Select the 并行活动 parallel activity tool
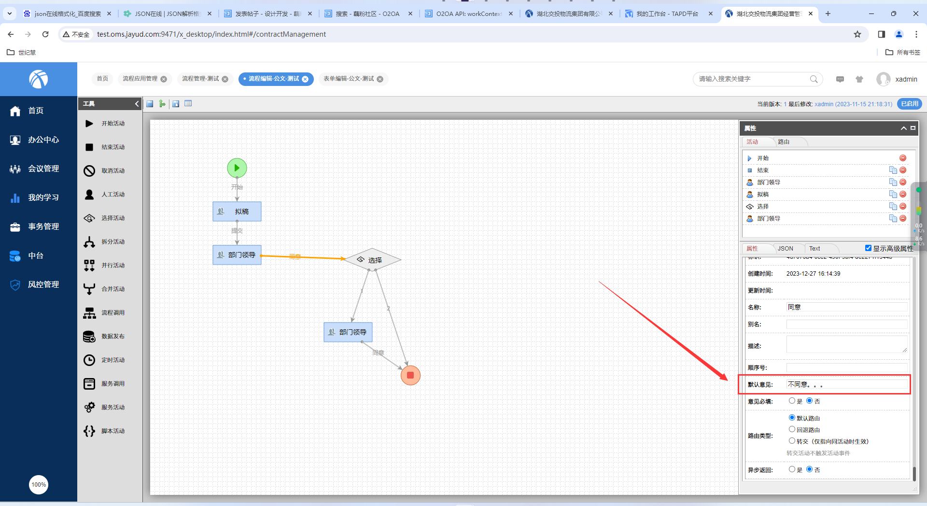Viewport: 927px width, 506px height. pyautogui.click(x=104, y=266)
